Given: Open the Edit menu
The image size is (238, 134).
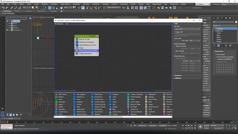Looking at the screenshot, I should click(x=8, y=4).
